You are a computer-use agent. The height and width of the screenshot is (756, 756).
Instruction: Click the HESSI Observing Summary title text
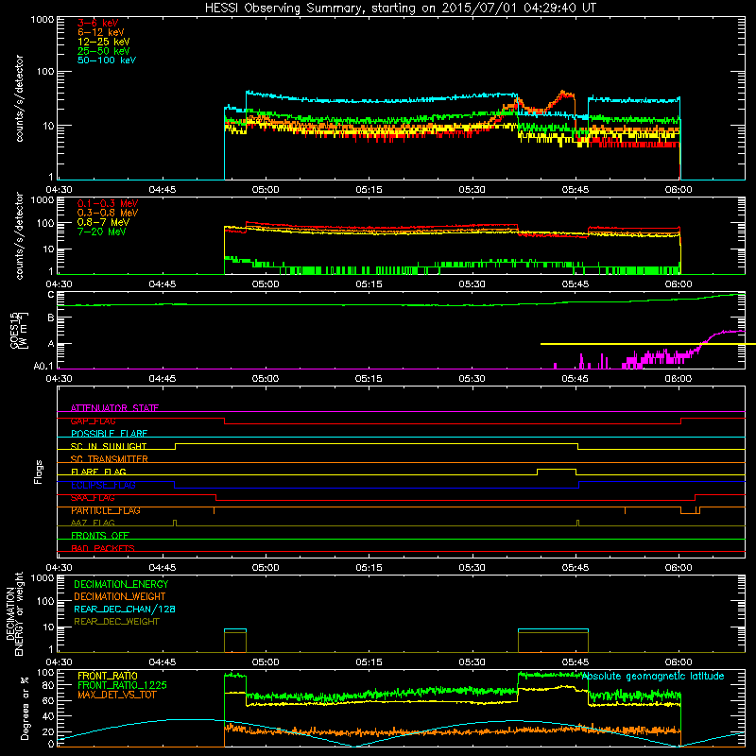point(401,8)
